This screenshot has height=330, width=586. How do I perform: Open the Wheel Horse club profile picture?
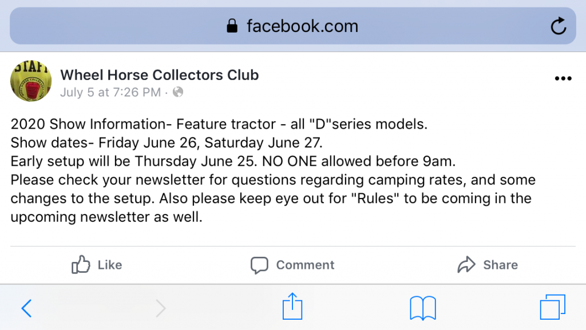pyautogui.click(x=31, y=82)
